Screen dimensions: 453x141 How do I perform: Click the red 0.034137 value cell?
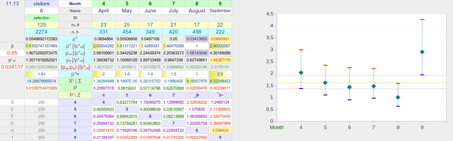pyautogui.click(x=12, y=67)
